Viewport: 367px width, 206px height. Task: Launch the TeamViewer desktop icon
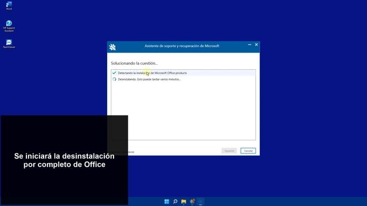pos(9,43)
